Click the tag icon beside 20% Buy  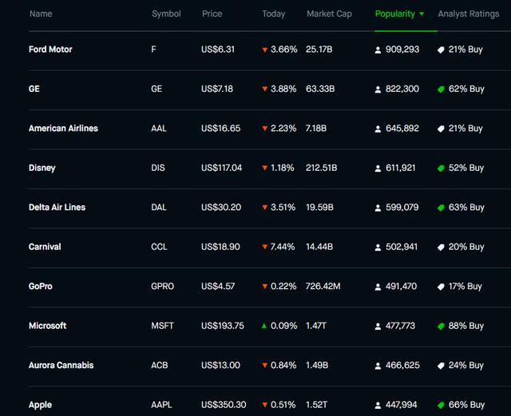click(x=441, y=247)
